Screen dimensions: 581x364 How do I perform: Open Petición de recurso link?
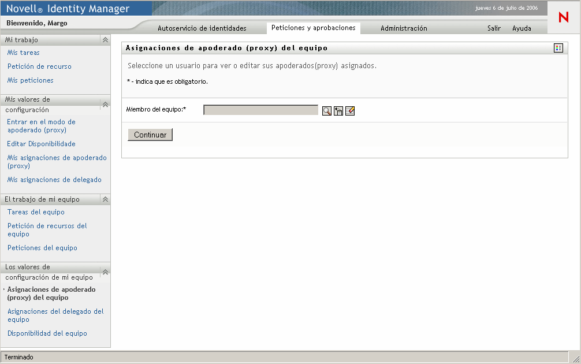point(39,66)
